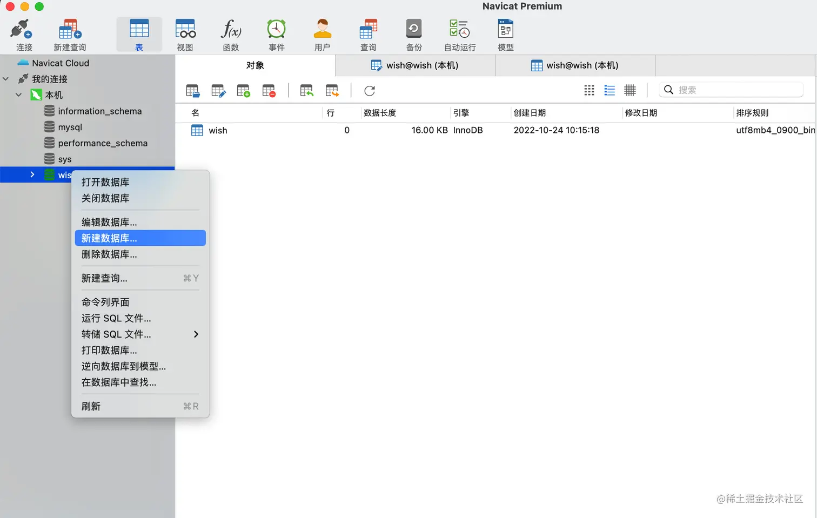Sort by 引擎 column header
Image resolution: width=817 pixels, height=518 pixels.
coord(480,113)
